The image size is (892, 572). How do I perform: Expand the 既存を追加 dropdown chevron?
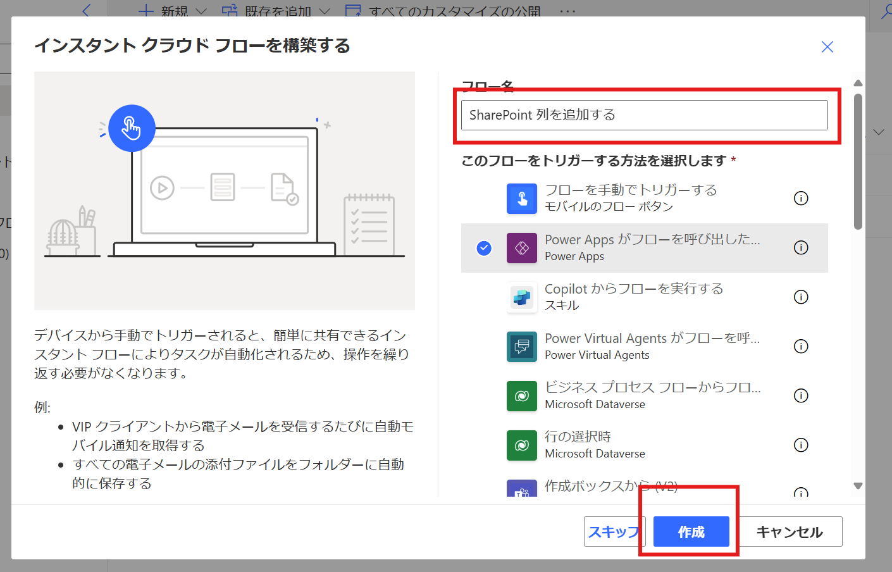coord(325,11)
